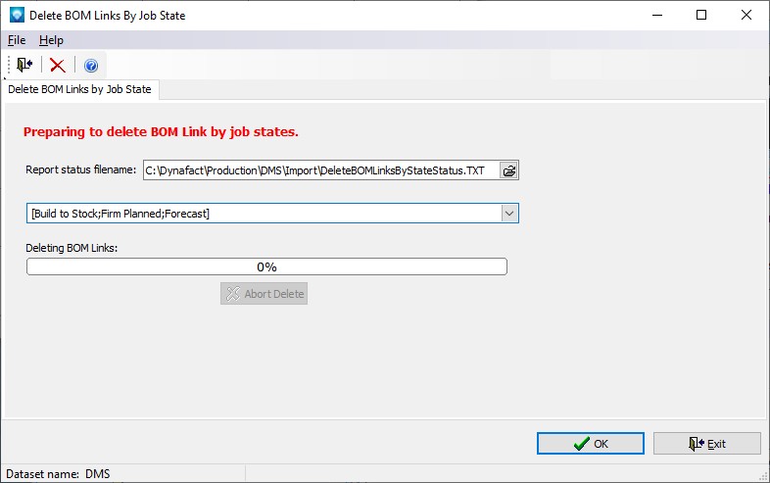The width and height of the screenshot is (770, 483).
Task: Click the red X delete toolbar icon
Action: pyautogui.click(x=58, y=66)
